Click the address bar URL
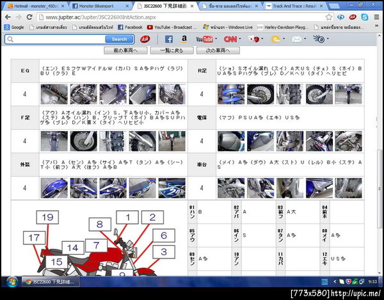This screenshot has height=300, width=384. tap(100, 17)
